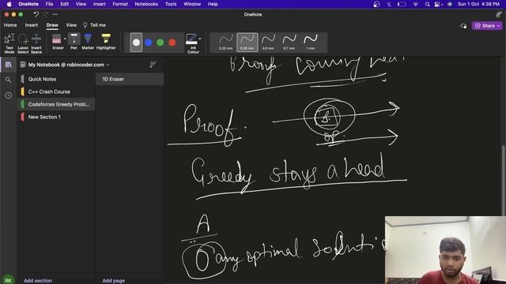Select the Text Mode tool

[9, 43]
